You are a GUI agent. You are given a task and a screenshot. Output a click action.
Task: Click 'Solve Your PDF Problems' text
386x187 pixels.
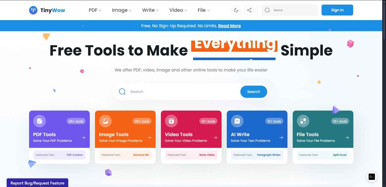52,141
